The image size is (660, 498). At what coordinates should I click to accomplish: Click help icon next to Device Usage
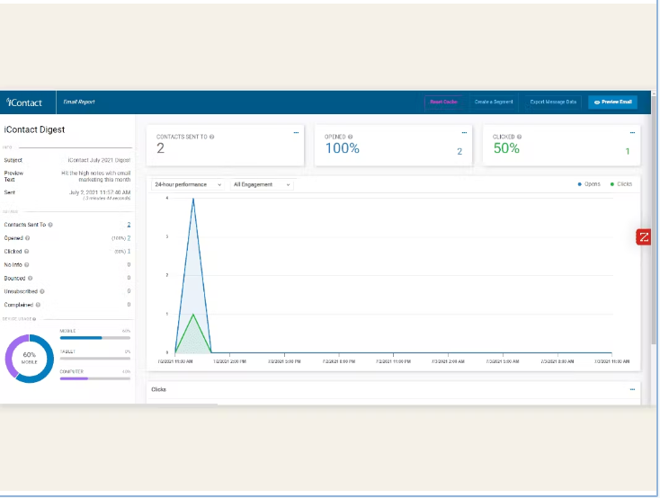[x=34, y=319]
